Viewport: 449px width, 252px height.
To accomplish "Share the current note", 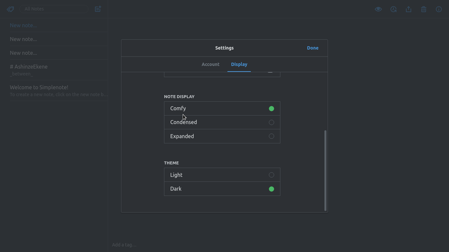I will (408, 9).
